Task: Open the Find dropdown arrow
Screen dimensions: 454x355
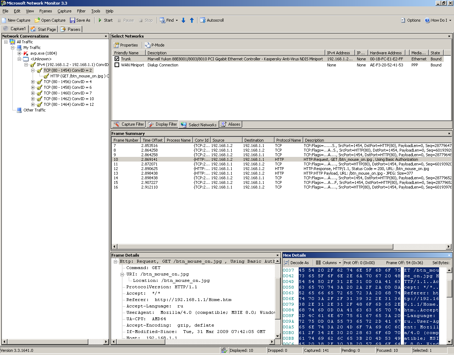Action: [x=177, y=20]
